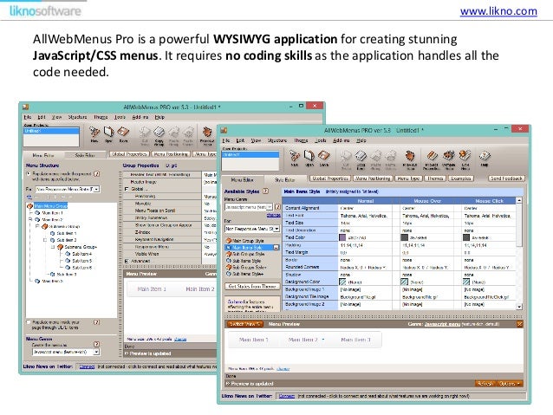Click New icon in front window toolbar

[x=294, y=158]
